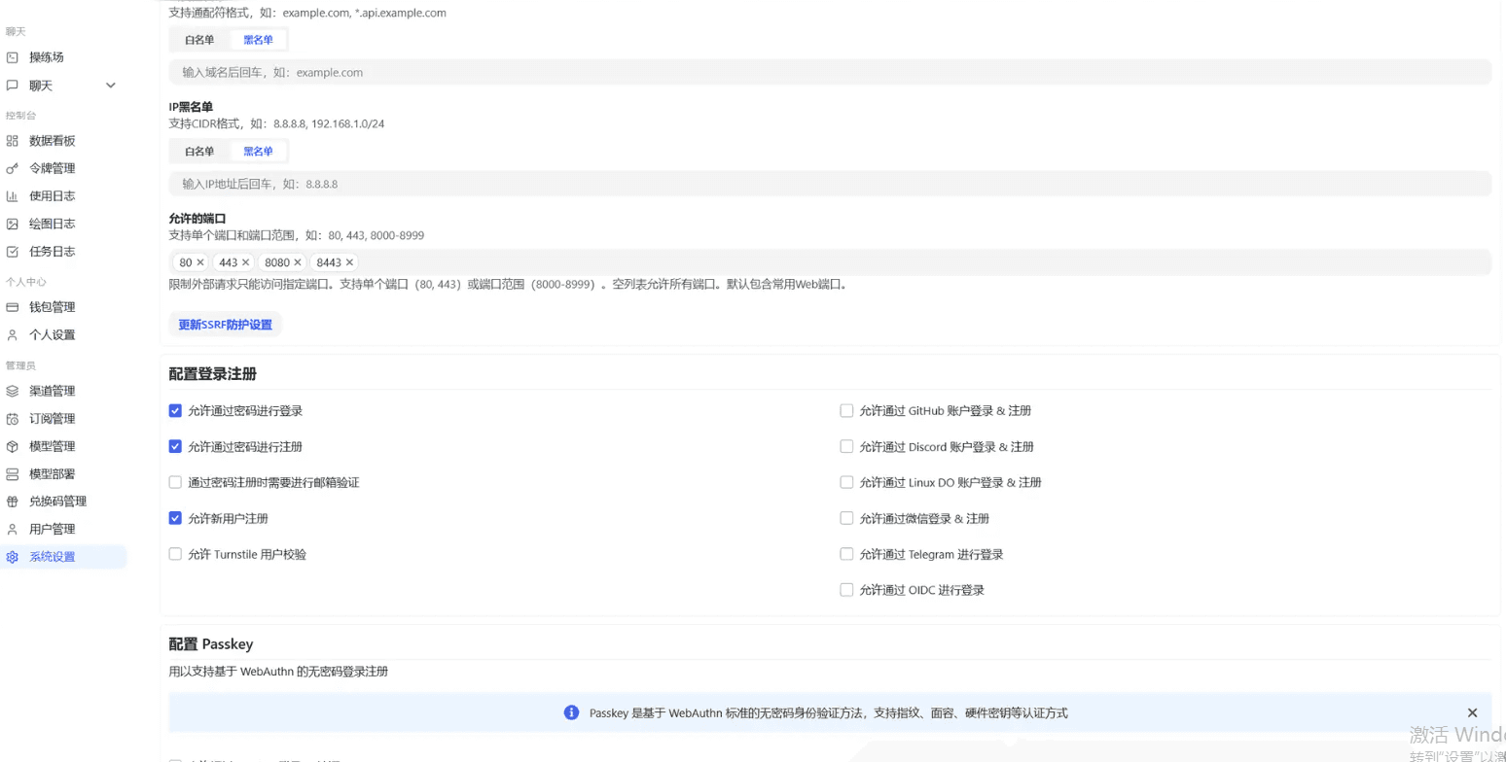The width and height of the screenshot is (1506, 762).
Task: Select 黑名单 for domain filter
Action: [x=258, y=40]
